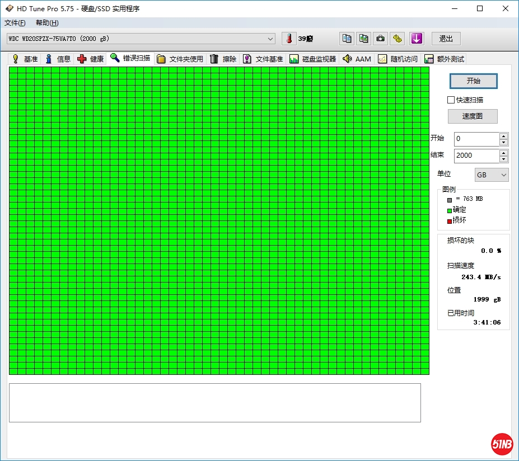Open the 健康 health tab
Image resolution: width=519 pixels, height=461 pixels.
(91, 59)
